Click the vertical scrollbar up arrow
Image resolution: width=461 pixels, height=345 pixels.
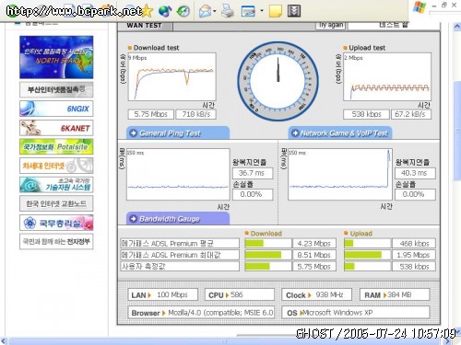(457, 27)
